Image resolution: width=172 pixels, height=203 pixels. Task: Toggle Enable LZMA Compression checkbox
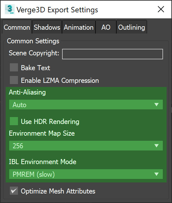14,80
